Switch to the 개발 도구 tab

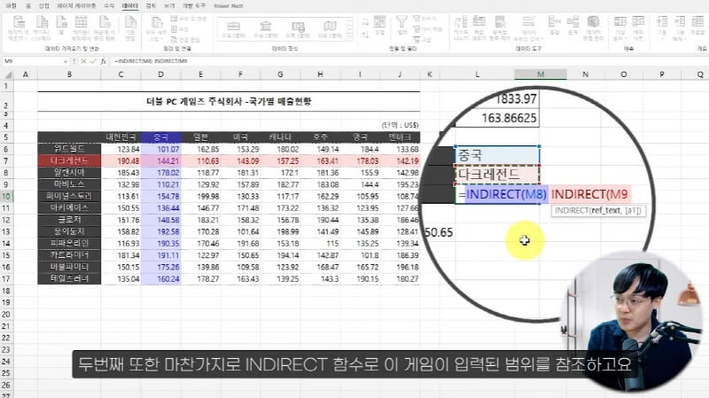click(194, 6)
